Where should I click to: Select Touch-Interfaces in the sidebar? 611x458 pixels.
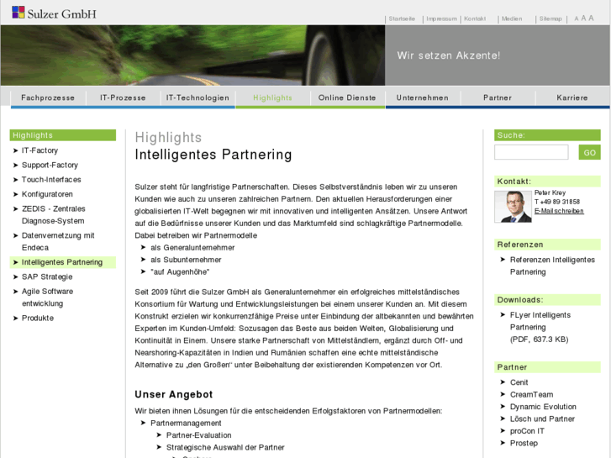[51, 179]
